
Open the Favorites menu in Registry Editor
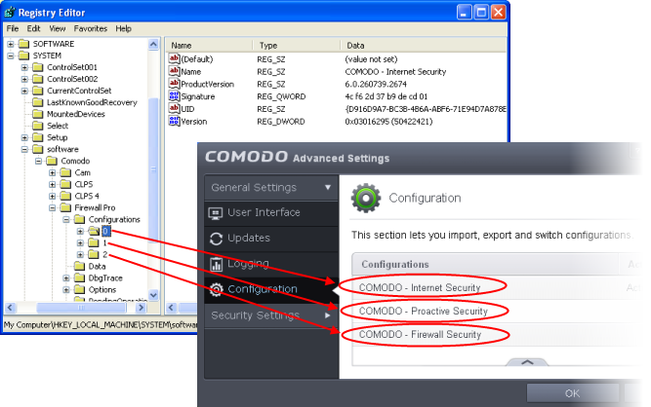click(91, 28)
